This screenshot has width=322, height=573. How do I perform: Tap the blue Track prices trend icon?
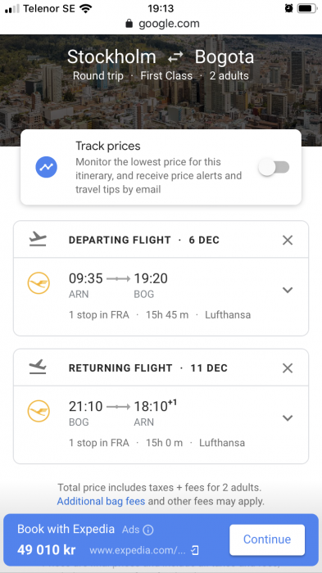[46, 167]
